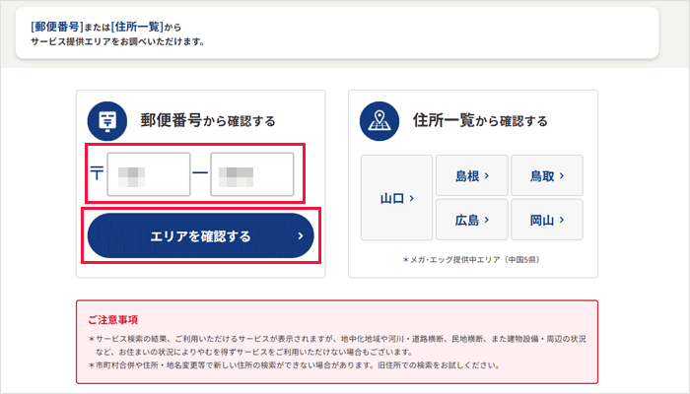Image resolution: width=690 pixels, height=394 pixels.
Task: Click the 郵便番号から確認する heading
Action: [x=207, y=121]
